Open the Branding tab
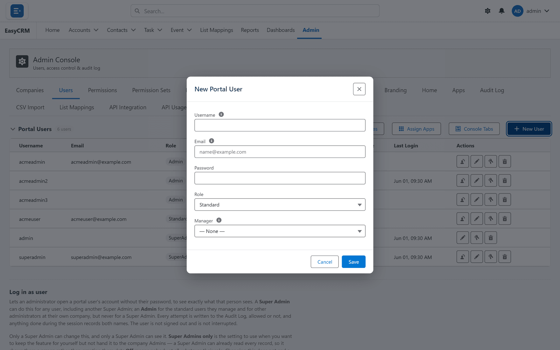 (395, 90)
